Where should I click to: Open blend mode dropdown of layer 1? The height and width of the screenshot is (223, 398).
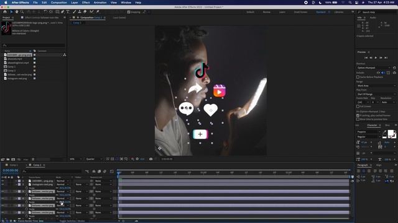[62, 181]
